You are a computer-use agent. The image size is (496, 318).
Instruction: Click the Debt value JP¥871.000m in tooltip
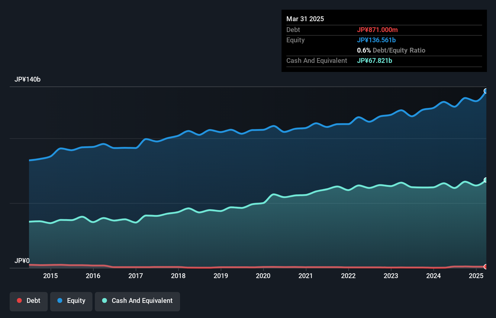[x=377, y=30]
